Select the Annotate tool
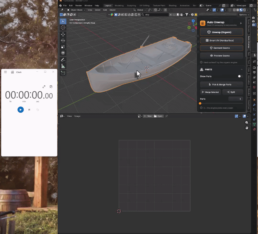 pos(63,60)
